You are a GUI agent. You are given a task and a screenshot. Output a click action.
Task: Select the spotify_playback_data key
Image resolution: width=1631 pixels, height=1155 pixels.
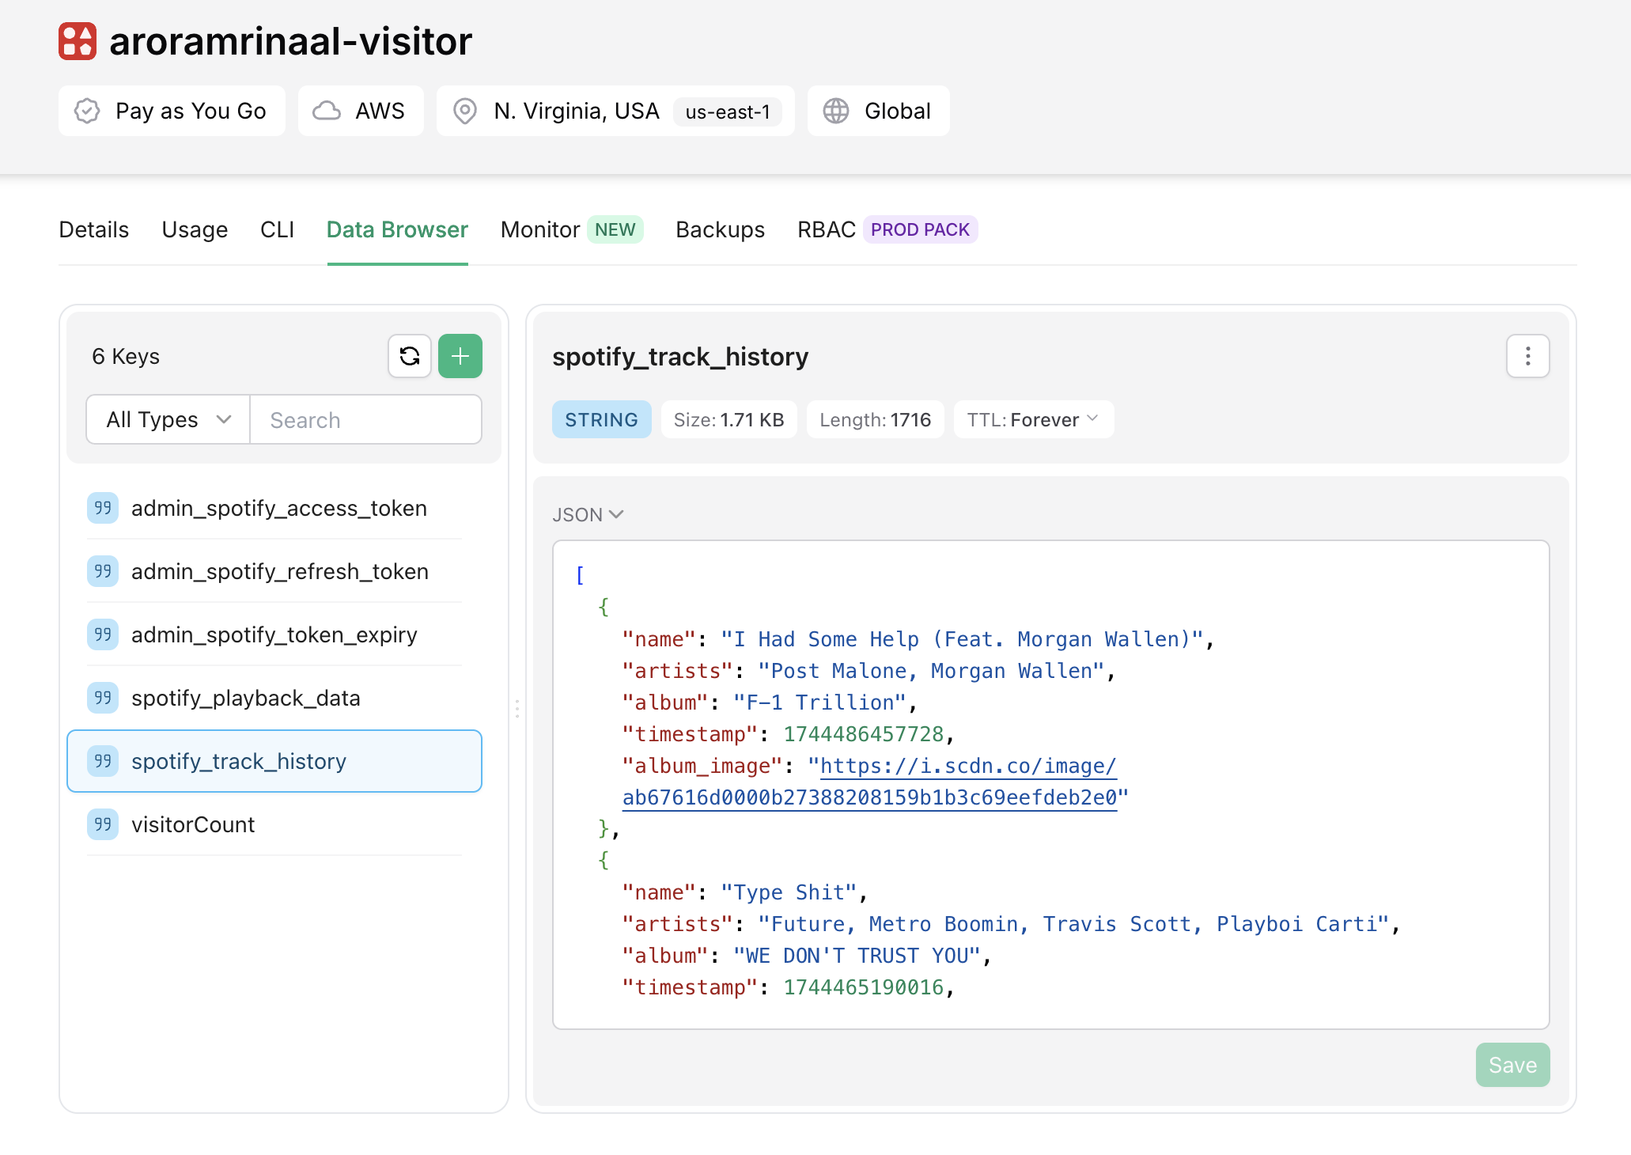coord(274,698)
